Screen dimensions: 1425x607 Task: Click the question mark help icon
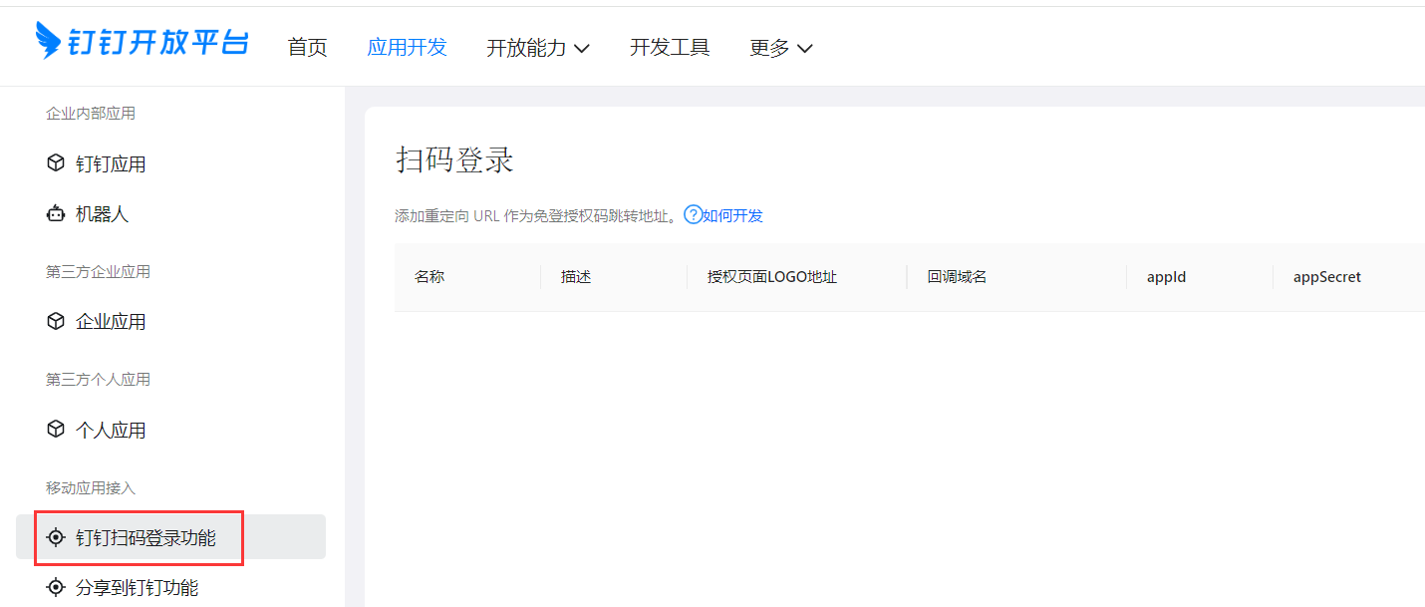(693, 215)
